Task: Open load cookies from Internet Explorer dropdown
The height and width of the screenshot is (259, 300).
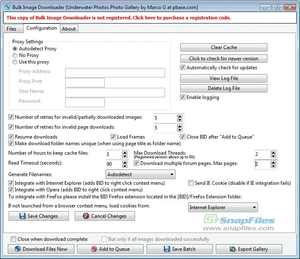Action: (223, 207)
